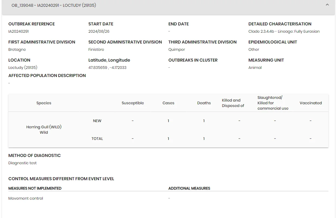Click the Finistère second administrative division value
The image size is (336, 218).
pyautogui.click(x=96, y=49)
